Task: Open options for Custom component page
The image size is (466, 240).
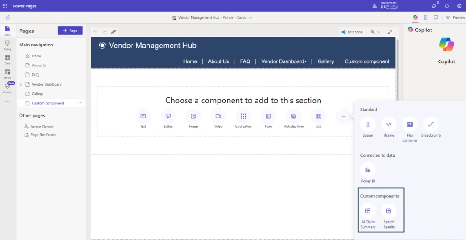Action: click(81, 103)
